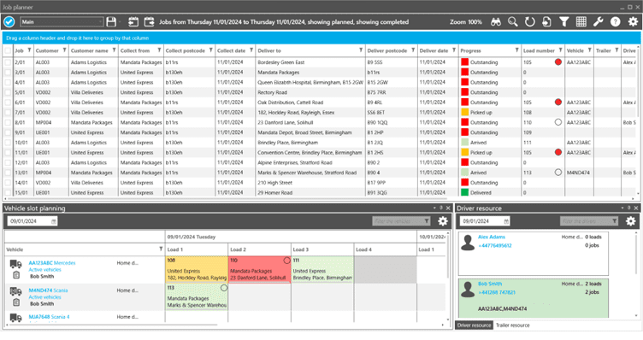Select red load 110 slot
The width and height of the screenshot is (643, 340).
tap(260, 270)
